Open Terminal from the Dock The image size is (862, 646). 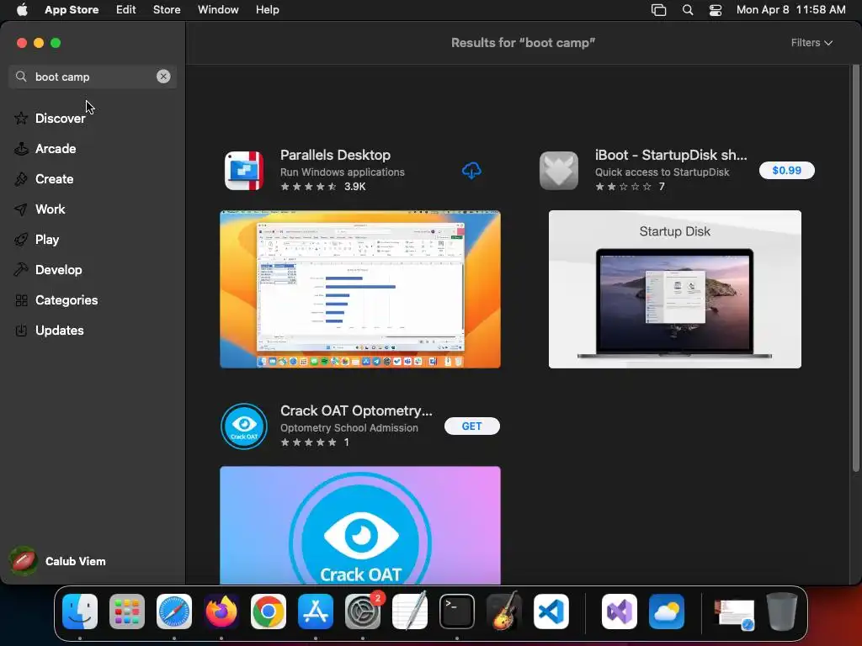click(457, 611)
